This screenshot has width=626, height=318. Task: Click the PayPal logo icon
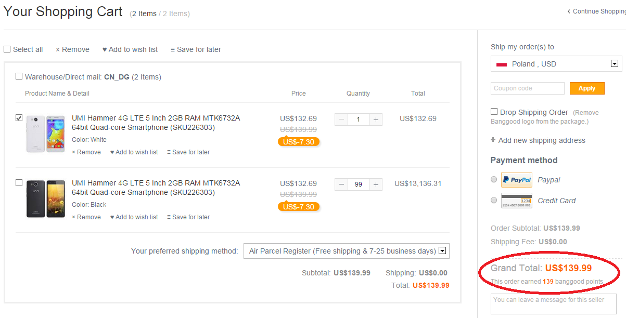tap(517, 180)
